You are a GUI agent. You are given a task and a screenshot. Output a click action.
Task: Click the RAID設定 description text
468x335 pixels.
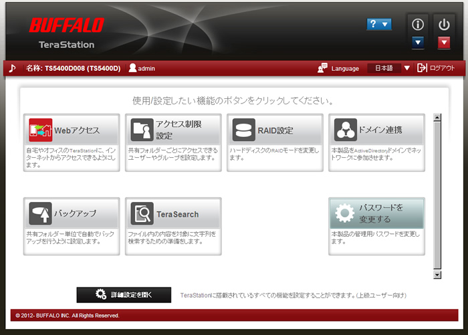click(x=274, y=154)
